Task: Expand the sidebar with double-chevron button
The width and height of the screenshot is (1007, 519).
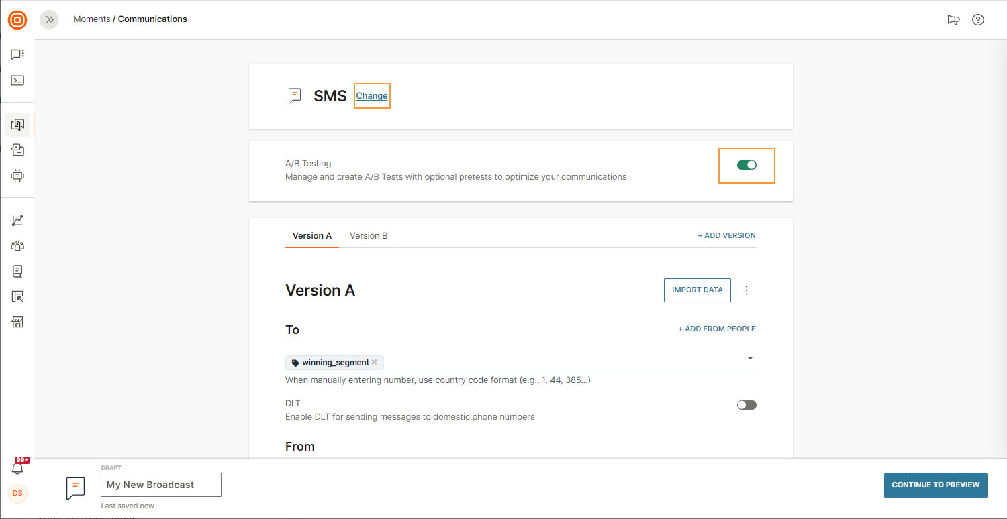Action: pos(49,20)
